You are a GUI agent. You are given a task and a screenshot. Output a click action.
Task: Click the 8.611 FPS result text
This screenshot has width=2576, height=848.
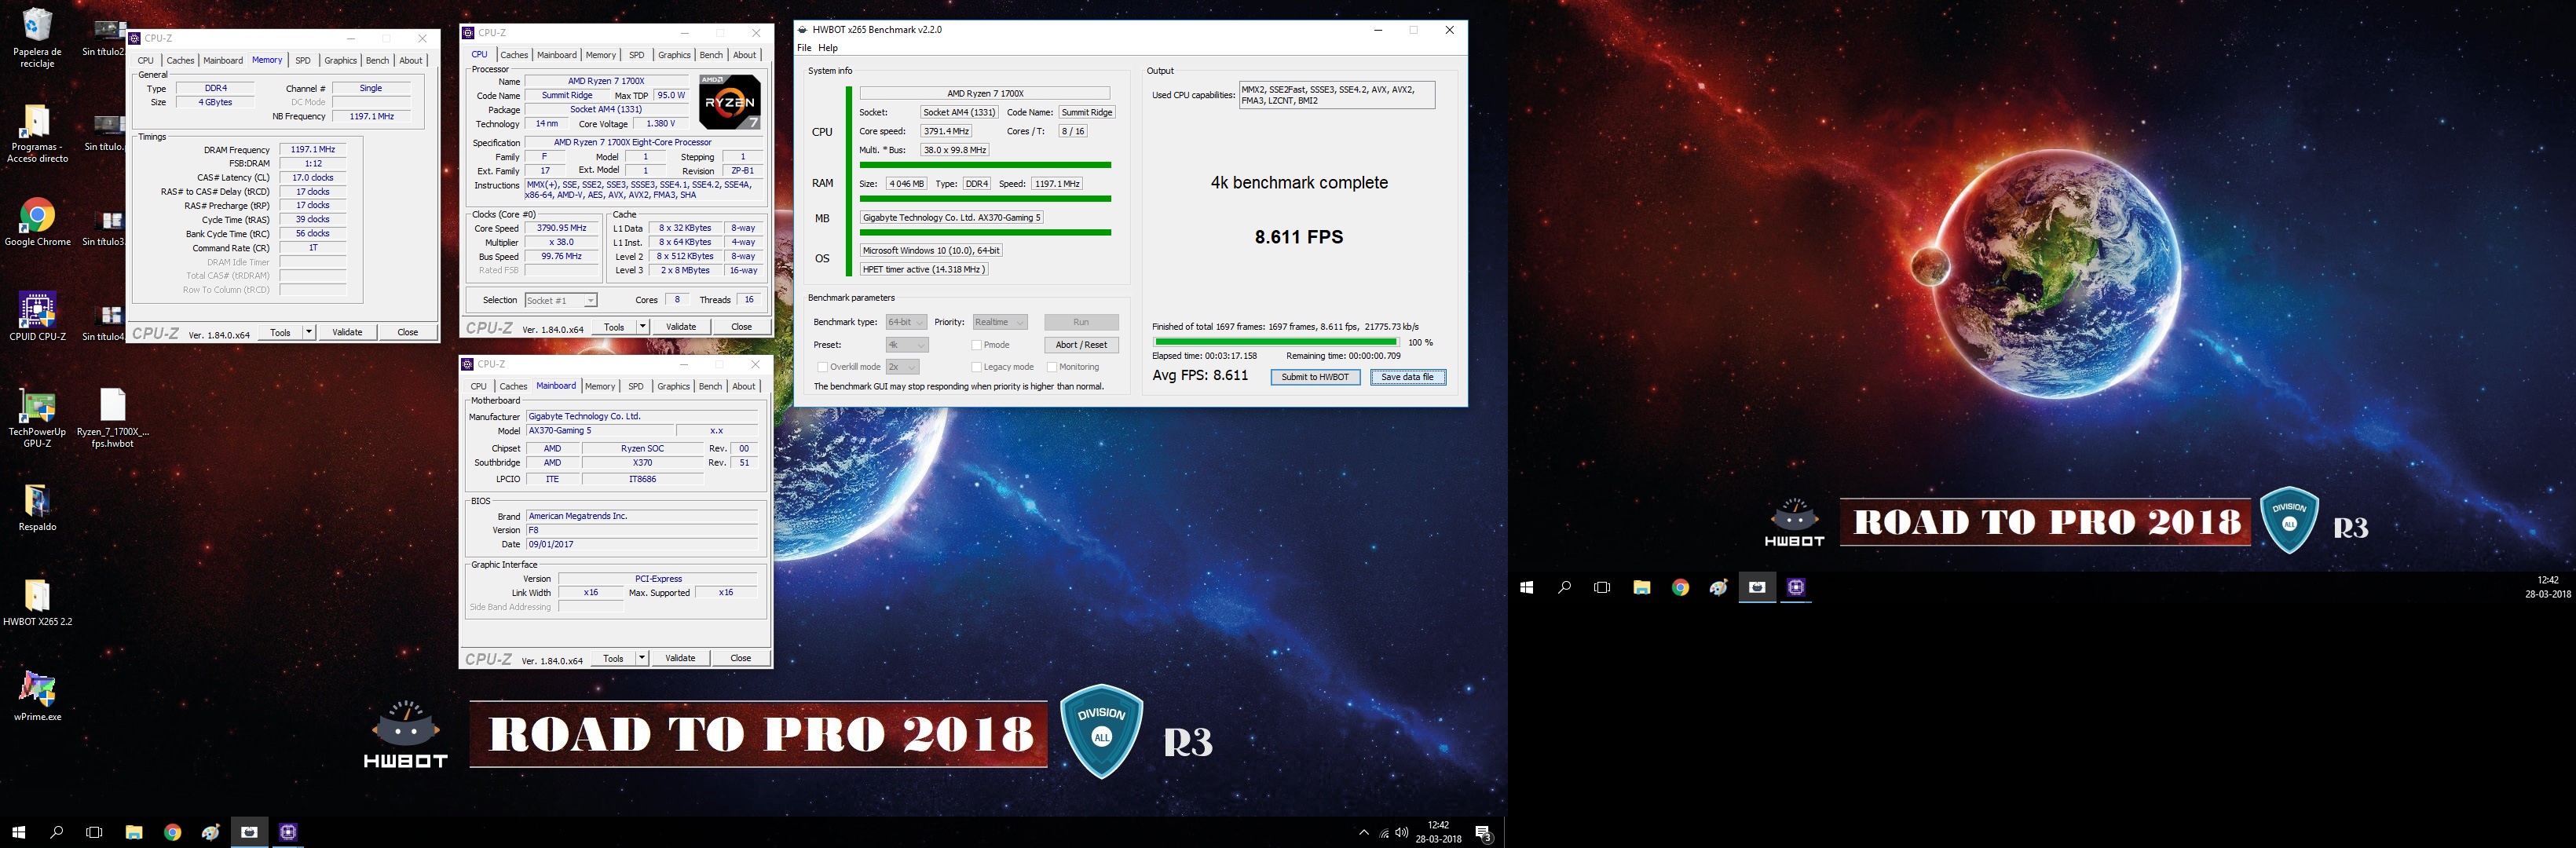point(1299,237)
